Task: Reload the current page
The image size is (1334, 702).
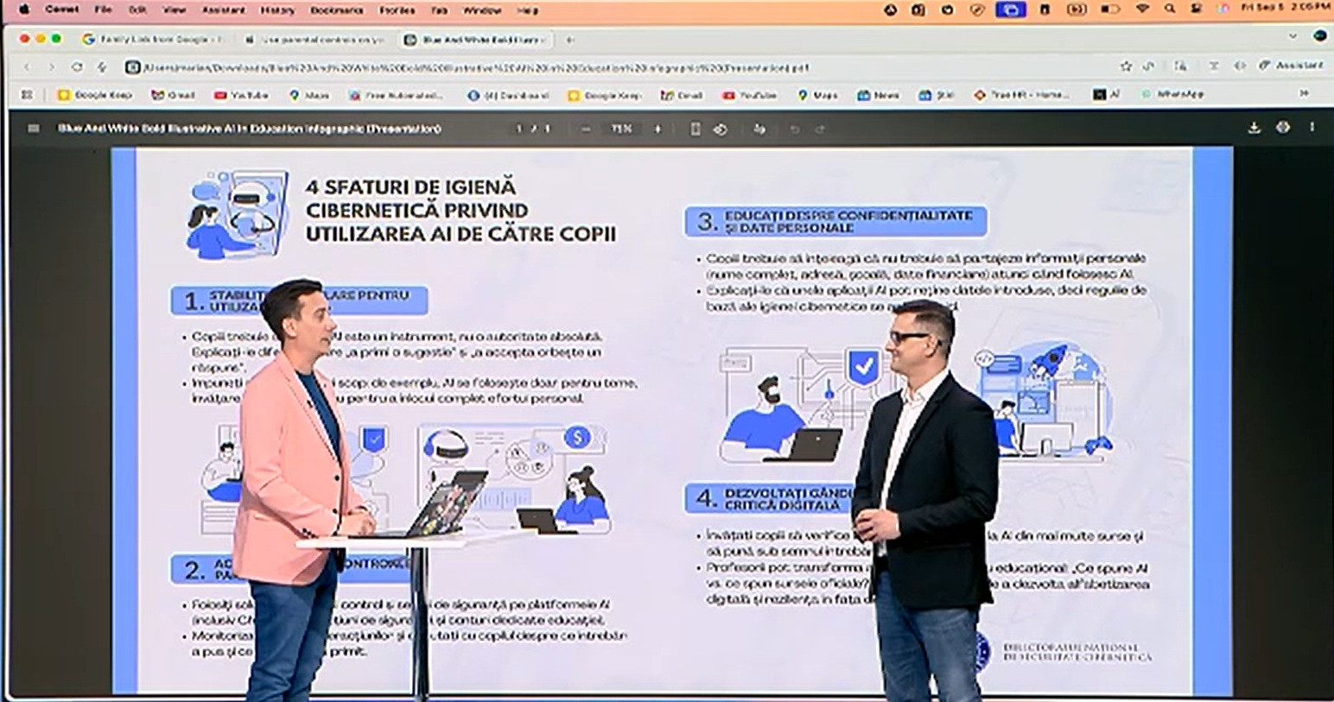Action: (77, 66)
